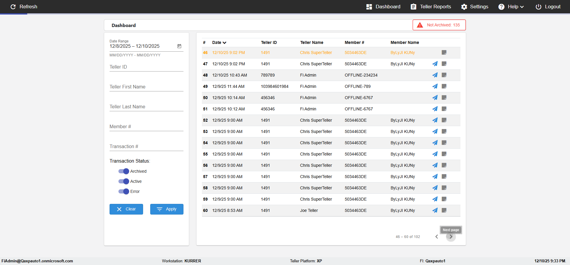Click the send icon in row 54

coord(435,143)
